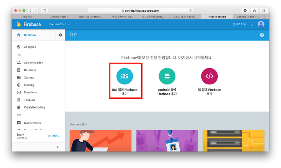This screenshot has height=168, width=281.
Task: Click the Hosting globe icon
Action: tap(19, 85)
